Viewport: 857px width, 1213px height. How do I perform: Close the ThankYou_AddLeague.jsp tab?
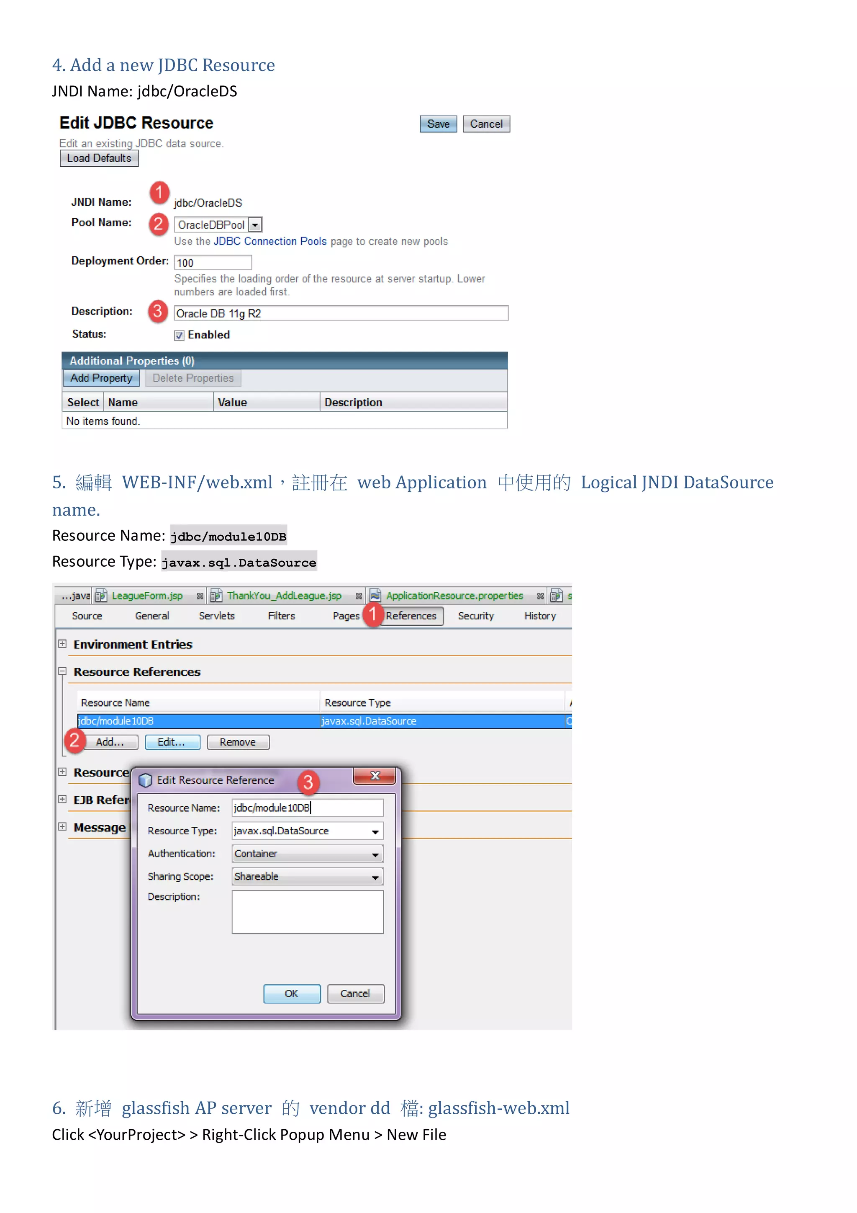coord(359,596)
